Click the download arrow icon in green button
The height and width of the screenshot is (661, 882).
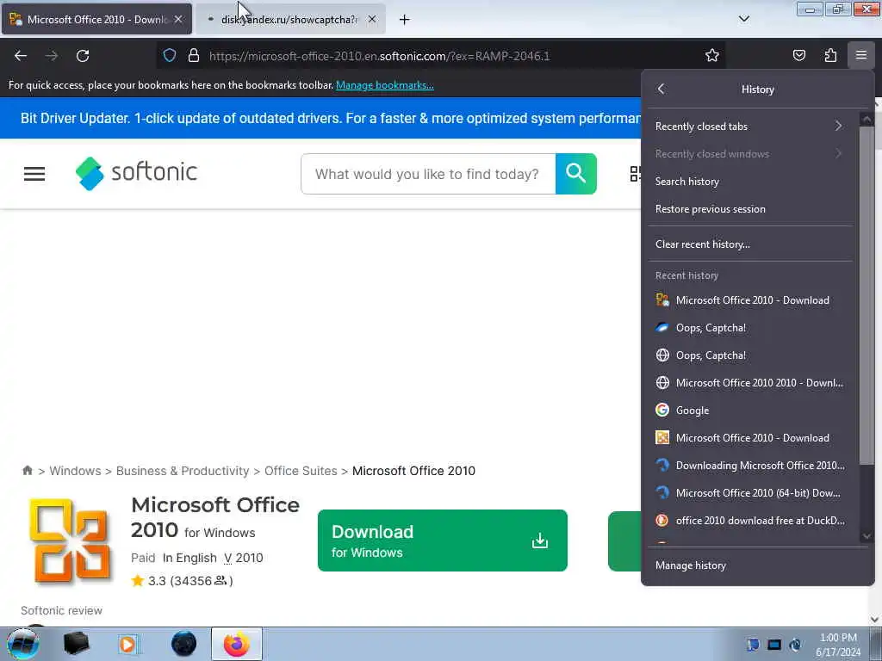pyautogui.click(x=539, y=541)
